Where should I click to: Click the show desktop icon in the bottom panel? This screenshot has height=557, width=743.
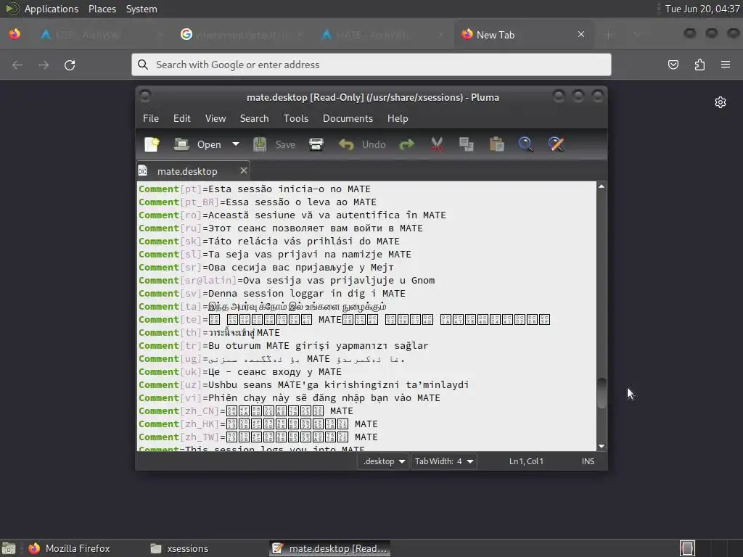click(x=9, y=548)
